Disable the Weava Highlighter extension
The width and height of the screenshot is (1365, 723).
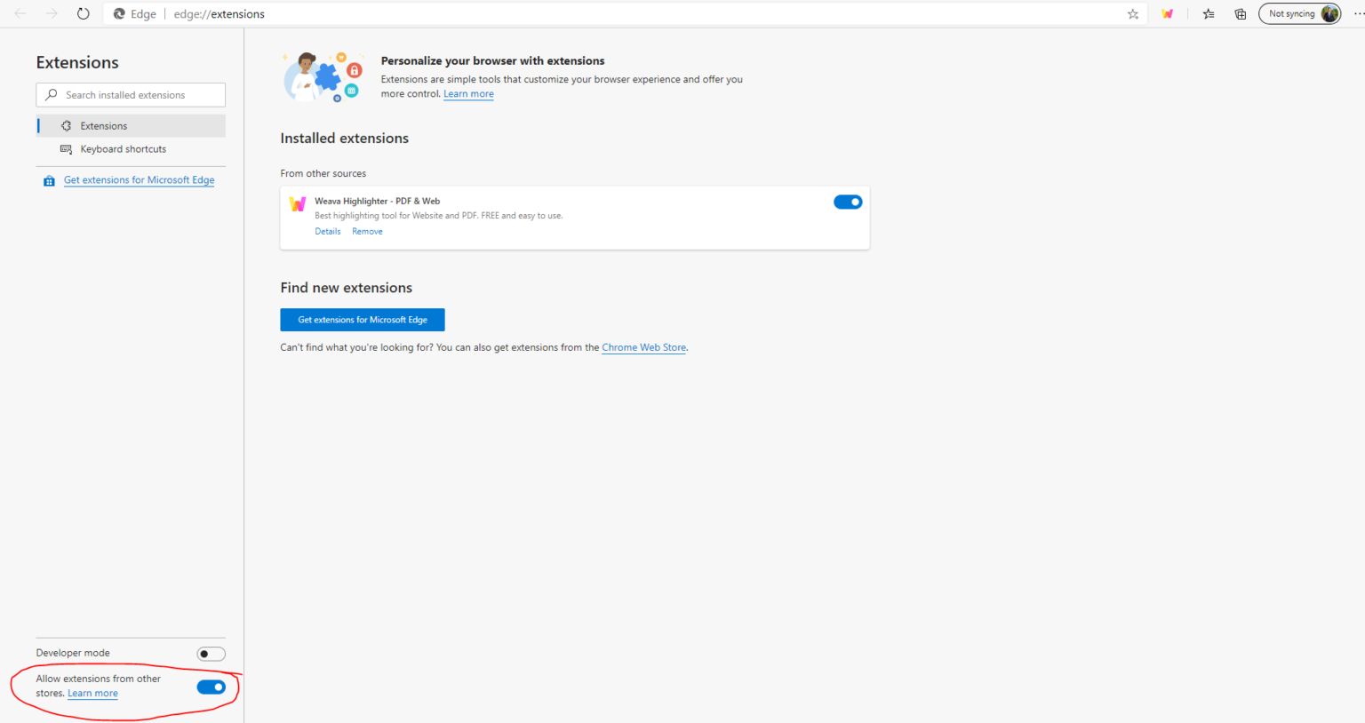(848, 202)
